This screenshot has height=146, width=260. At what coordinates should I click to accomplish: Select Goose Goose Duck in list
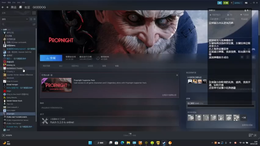(x=18, y=101)
